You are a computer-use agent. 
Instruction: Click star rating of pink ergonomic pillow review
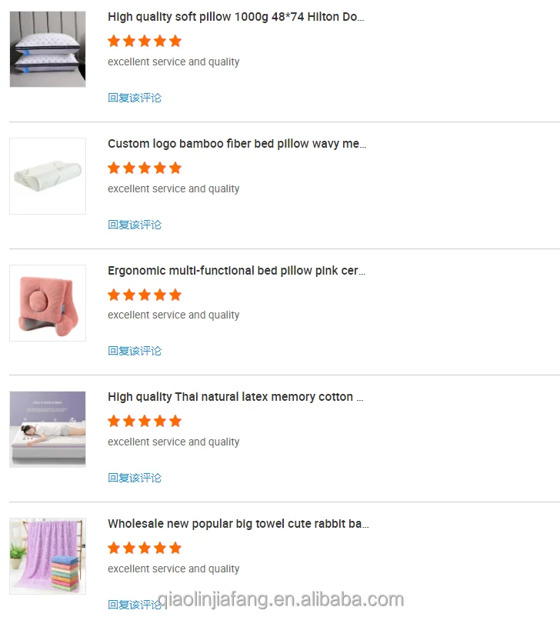pos(145,295)
